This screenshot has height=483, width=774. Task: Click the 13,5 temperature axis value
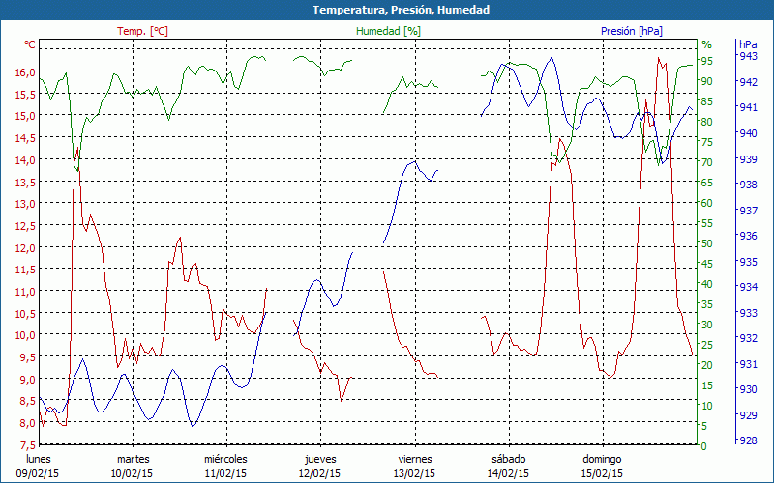(25, 182)
